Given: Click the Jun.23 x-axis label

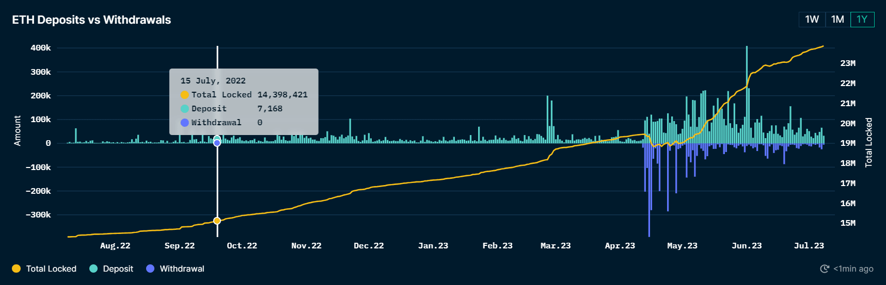Looking at the screenshot, I should [x=747, y=246].
